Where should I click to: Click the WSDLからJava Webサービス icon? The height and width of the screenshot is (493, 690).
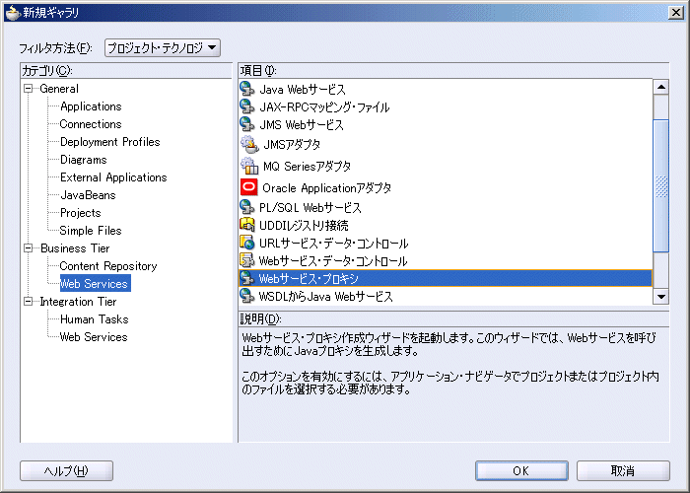pyautogui.click(x=246, y=296)
